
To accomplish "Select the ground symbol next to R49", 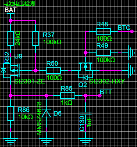I will (x=132, y=53).
